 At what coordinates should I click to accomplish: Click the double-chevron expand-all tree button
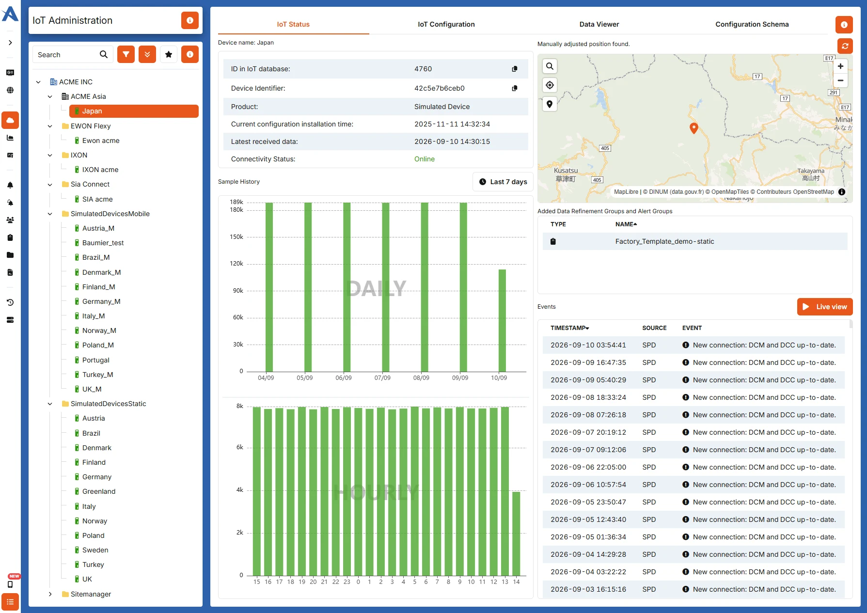(x=147, y=54)
